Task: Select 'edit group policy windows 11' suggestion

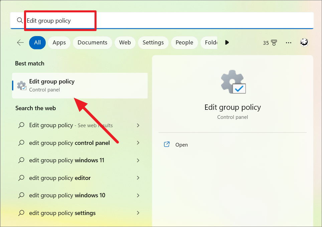Action: [67, 160]
